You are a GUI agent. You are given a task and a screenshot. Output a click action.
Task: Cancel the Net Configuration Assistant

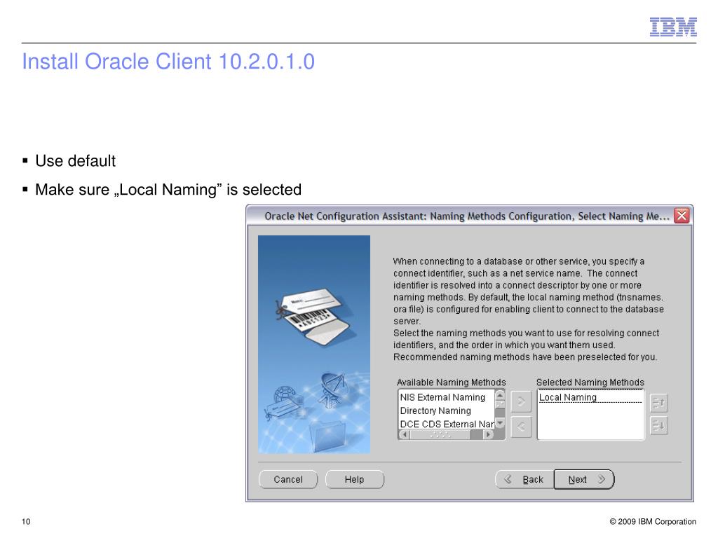pyautogui.click(x=288, y=479)
